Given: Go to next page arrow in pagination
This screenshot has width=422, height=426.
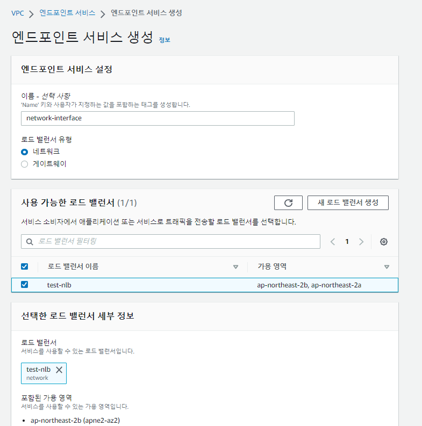Looking at the screenshot, I should point(361,242).
